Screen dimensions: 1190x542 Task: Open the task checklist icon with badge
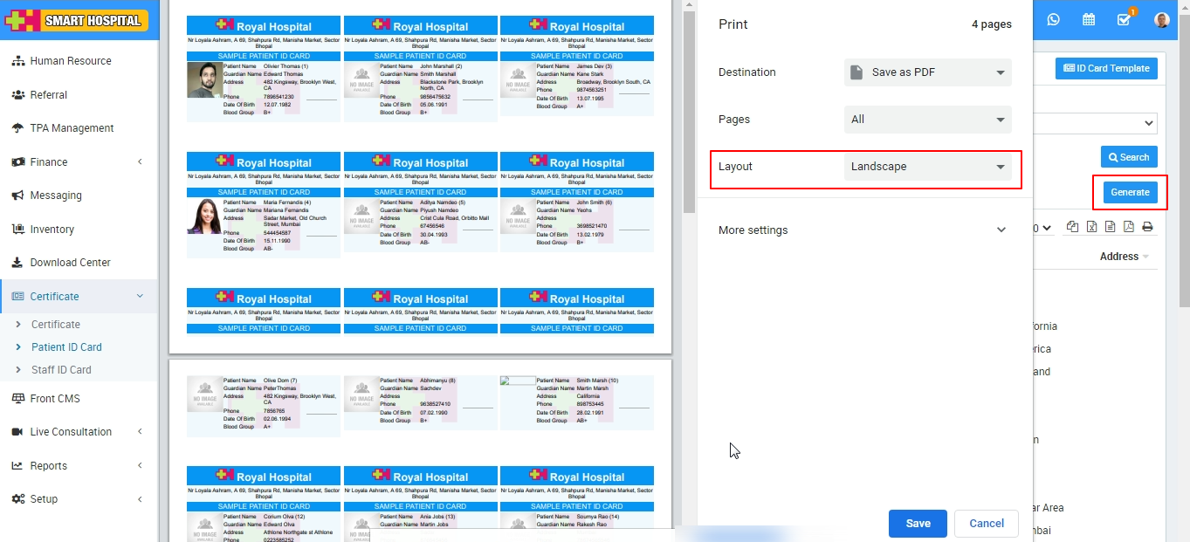pyautogui.click(x=1124, y=19)
